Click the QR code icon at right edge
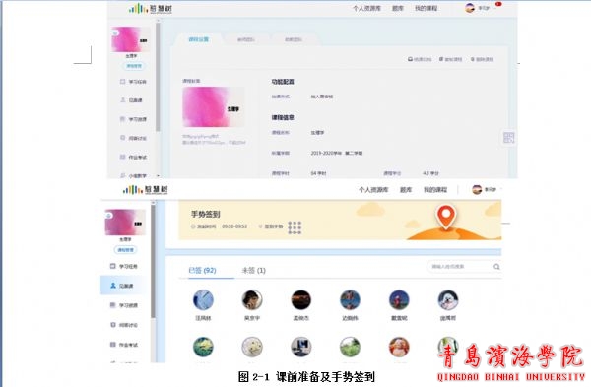This screenshot has height=387, width=591. (x=508, y=138)
